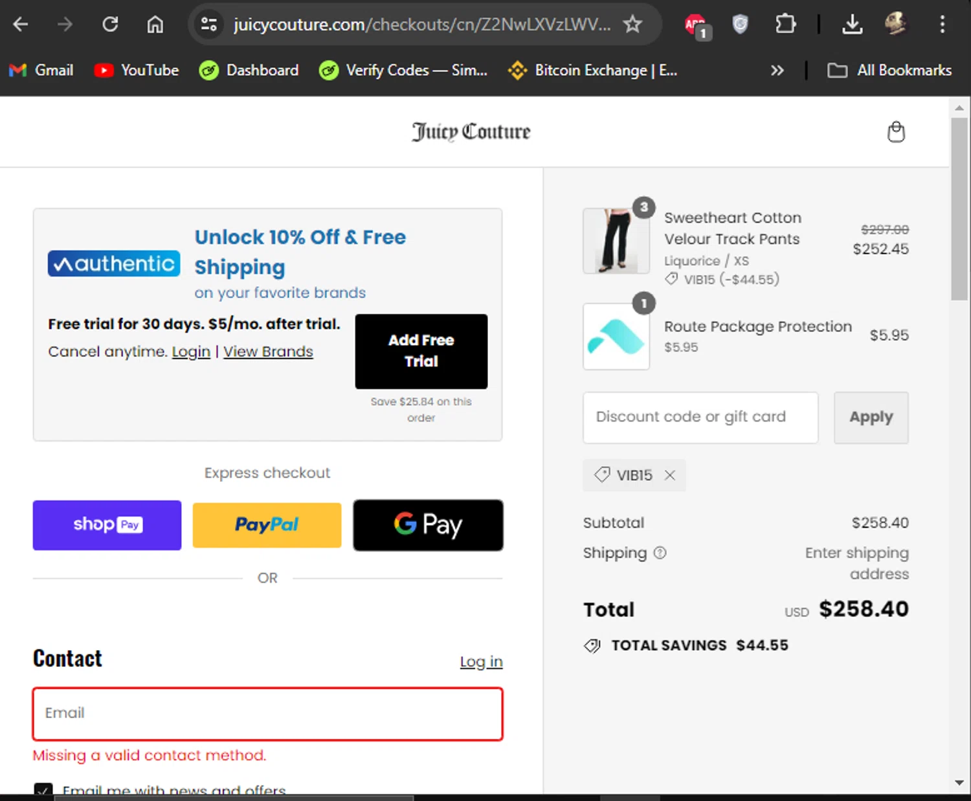Click the total savings tag icon
The width and height of the screenshot is (971, 801).
click(x=592, y=646)
